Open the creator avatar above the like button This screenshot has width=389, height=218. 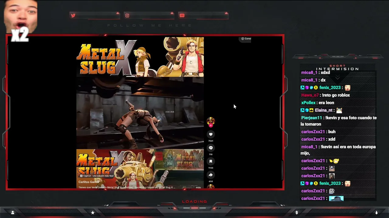click(211, 121)
